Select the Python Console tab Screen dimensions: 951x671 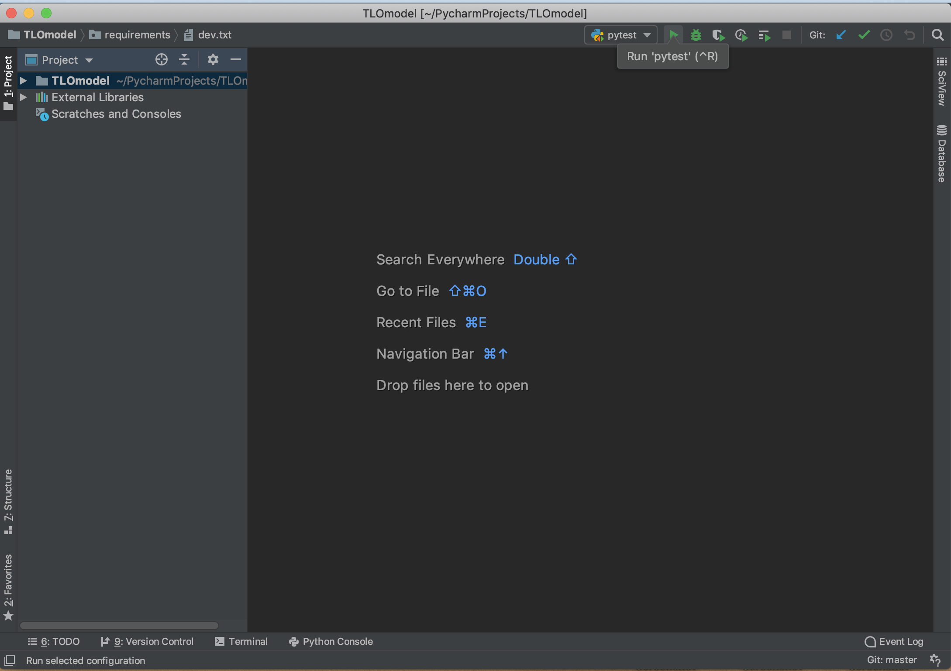click(331, 641)
